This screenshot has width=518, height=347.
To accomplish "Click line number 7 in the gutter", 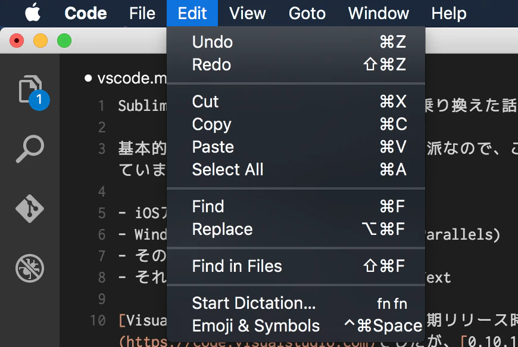I will (102, 256).
